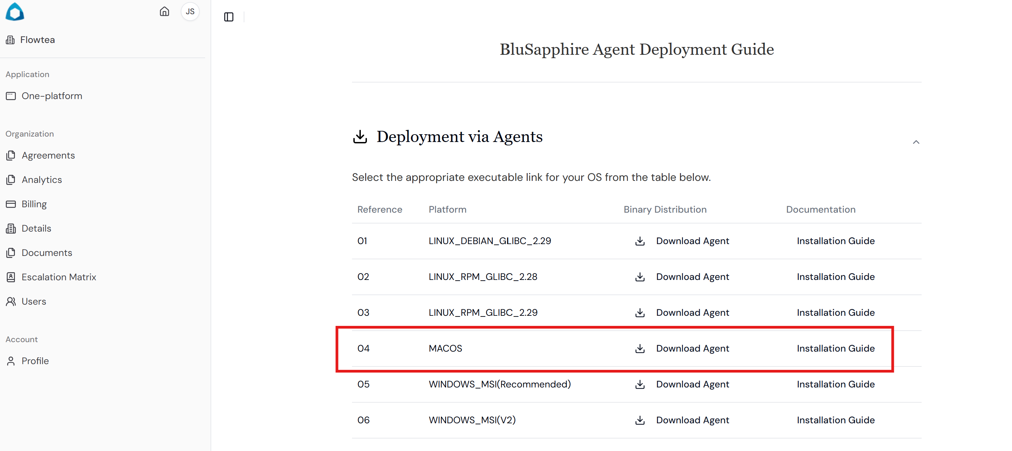
Task: Go to Agreements in the sidebar
Action: point(48,156)
